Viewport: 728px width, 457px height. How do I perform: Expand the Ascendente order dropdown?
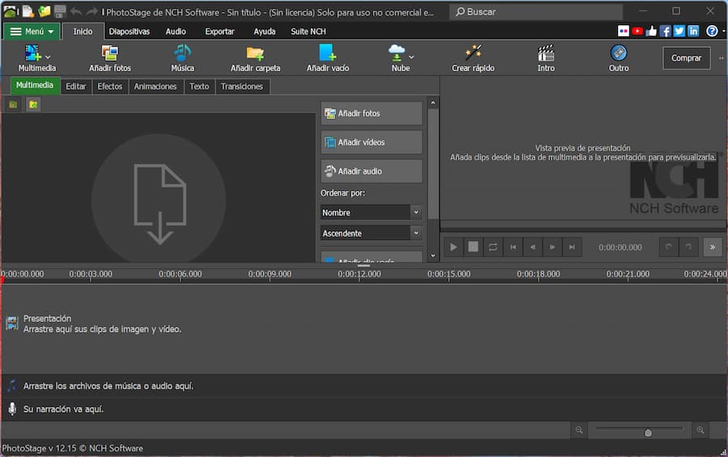371,233
